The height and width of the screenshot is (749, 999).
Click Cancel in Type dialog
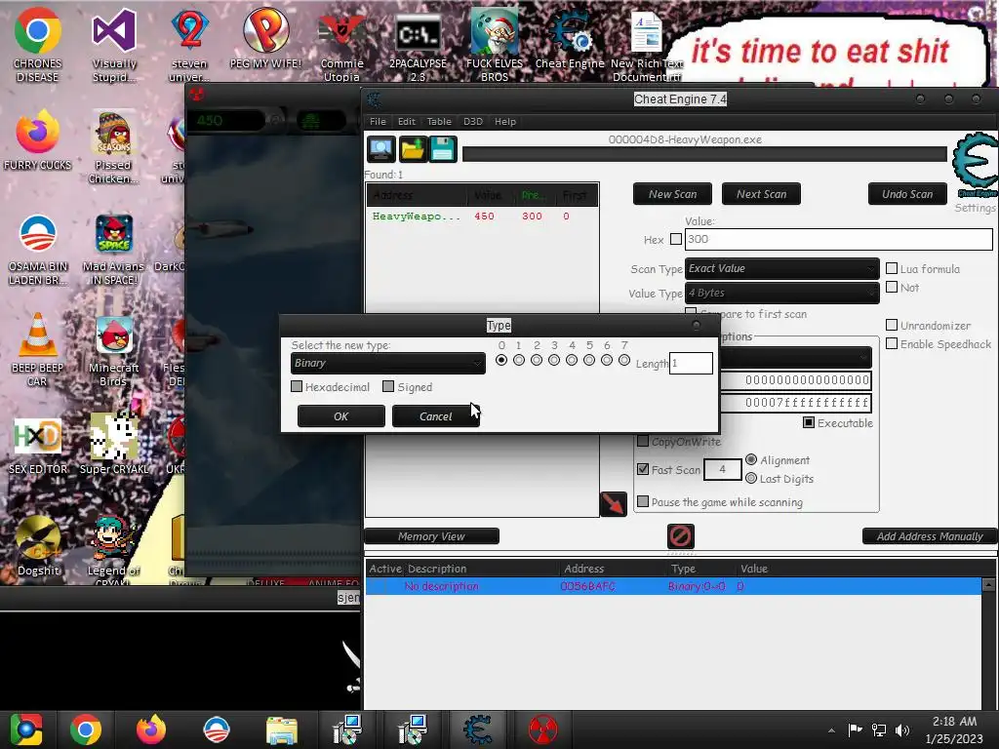436,415
